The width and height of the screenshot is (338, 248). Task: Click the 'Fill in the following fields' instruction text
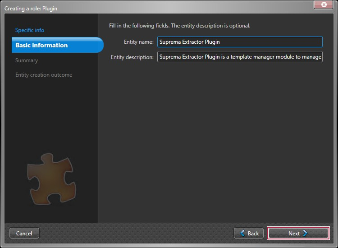[179, 26]
